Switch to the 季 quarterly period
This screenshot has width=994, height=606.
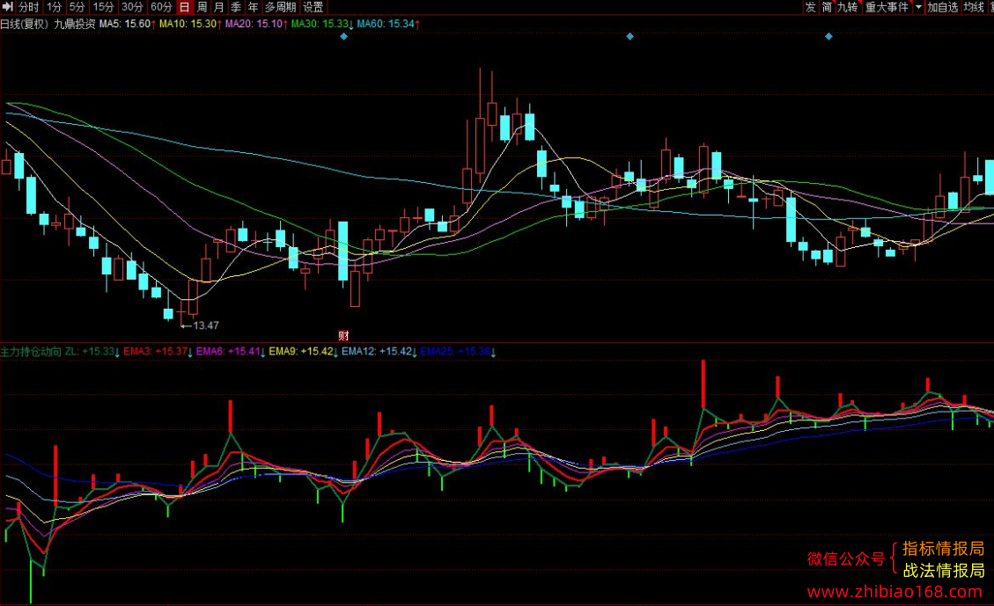(x=236, y=7)
